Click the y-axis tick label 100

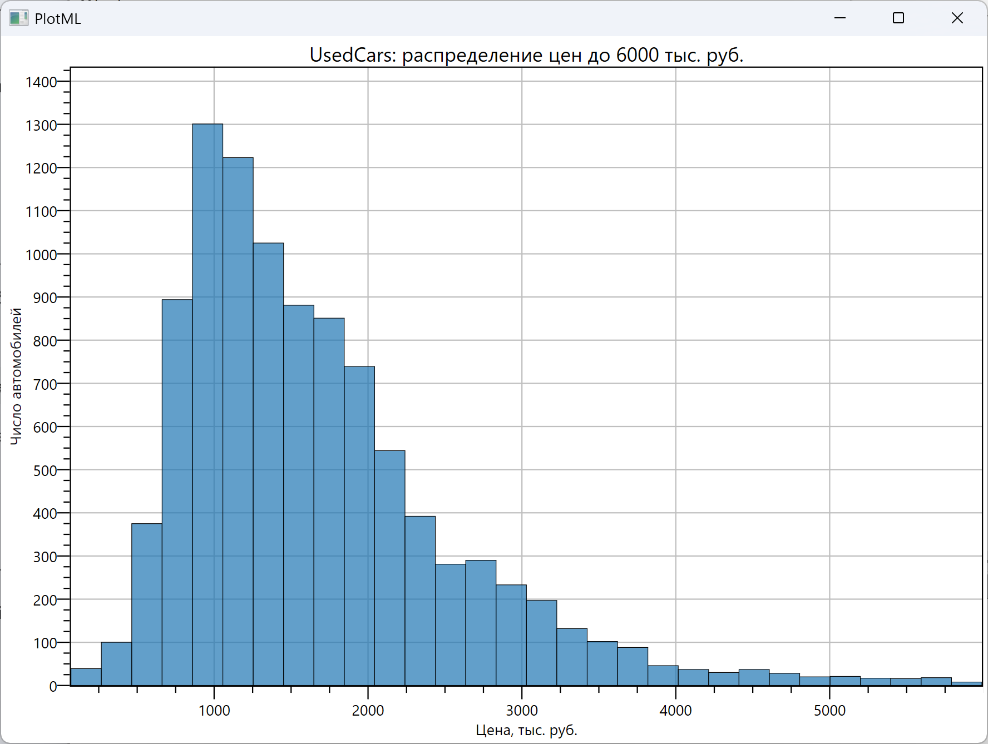45,643
